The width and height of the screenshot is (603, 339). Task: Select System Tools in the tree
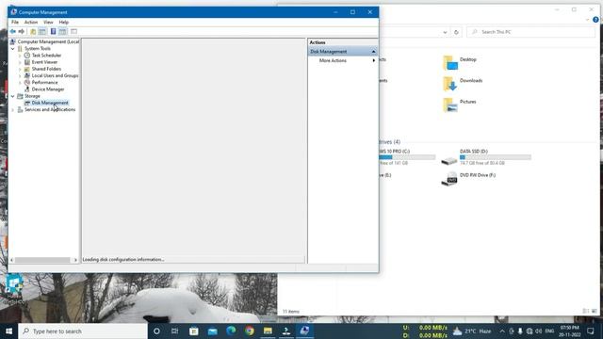pos(38,48)
